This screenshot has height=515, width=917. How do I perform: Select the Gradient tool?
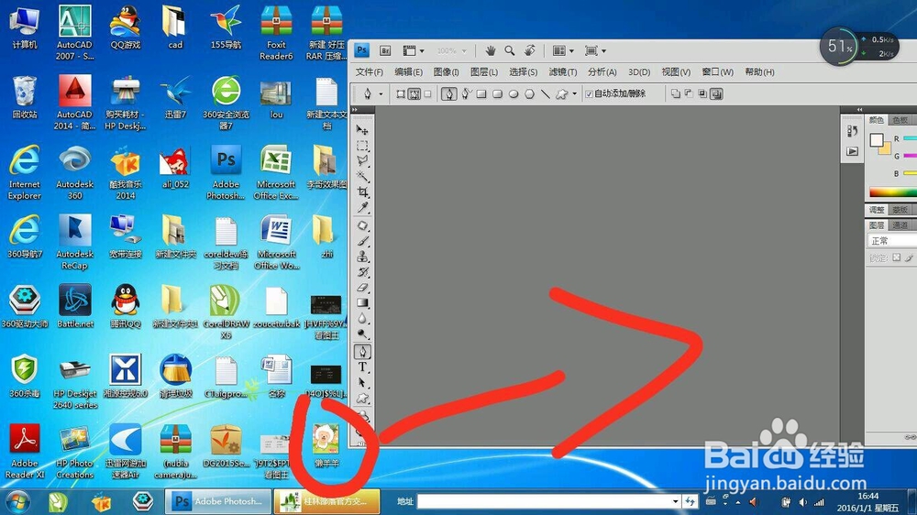362,302
